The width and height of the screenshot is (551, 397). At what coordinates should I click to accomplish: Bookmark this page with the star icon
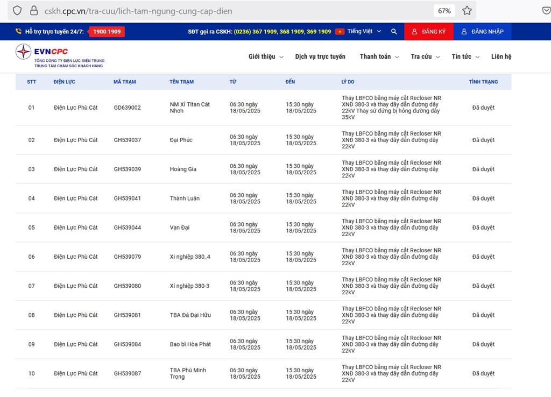[x=467, y=11]
